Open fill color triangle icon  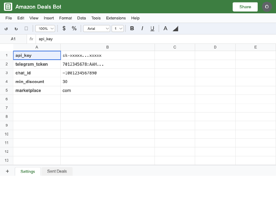click(175, 28)
